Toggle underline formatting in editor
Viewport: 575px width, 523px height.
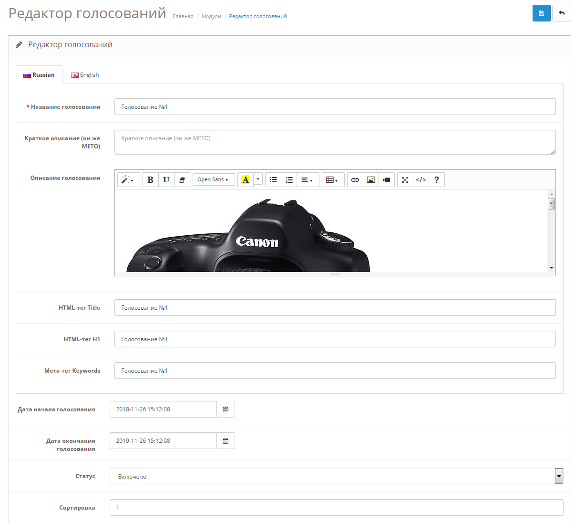[166, 180]
